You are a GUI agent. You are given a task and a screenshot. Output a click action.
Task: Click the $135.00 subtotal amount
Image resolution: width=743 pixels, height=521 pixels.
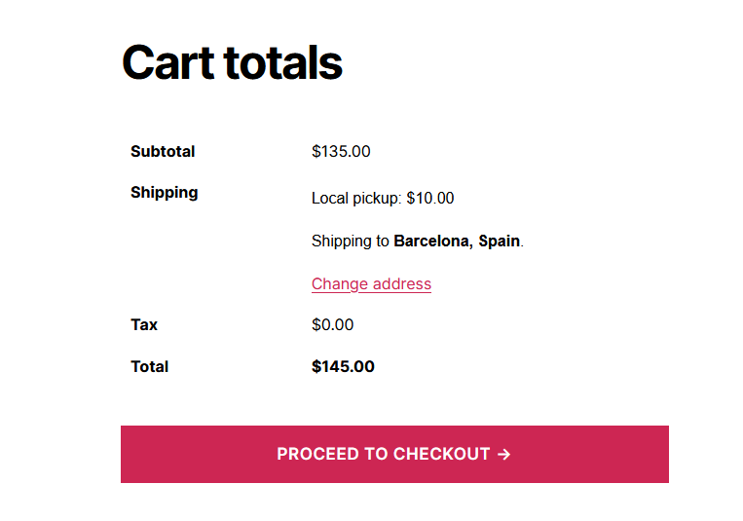click(x=341, y=151)
